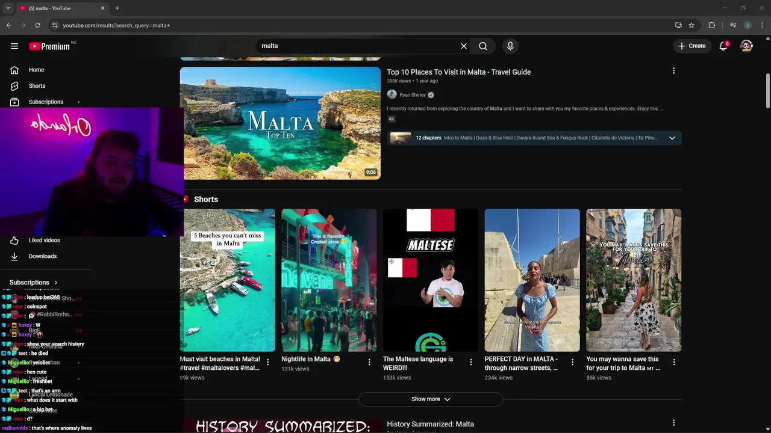Screen dimensions: 771x433
Task: Visit the Ryan Shirley channel name
Action: point(413,95)
